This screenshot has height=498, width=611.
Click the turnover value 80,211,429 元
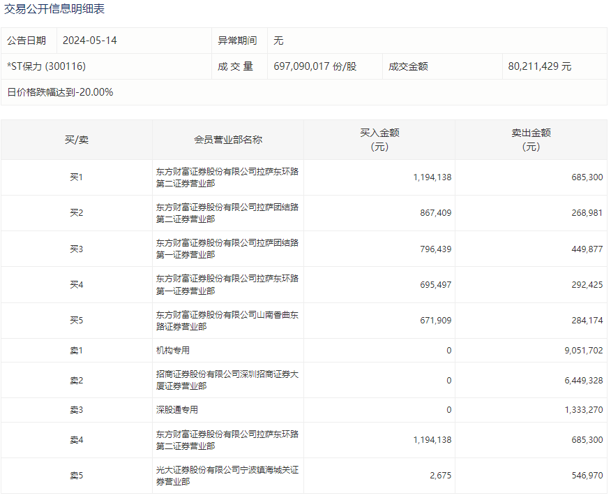(x=540, y=66)
